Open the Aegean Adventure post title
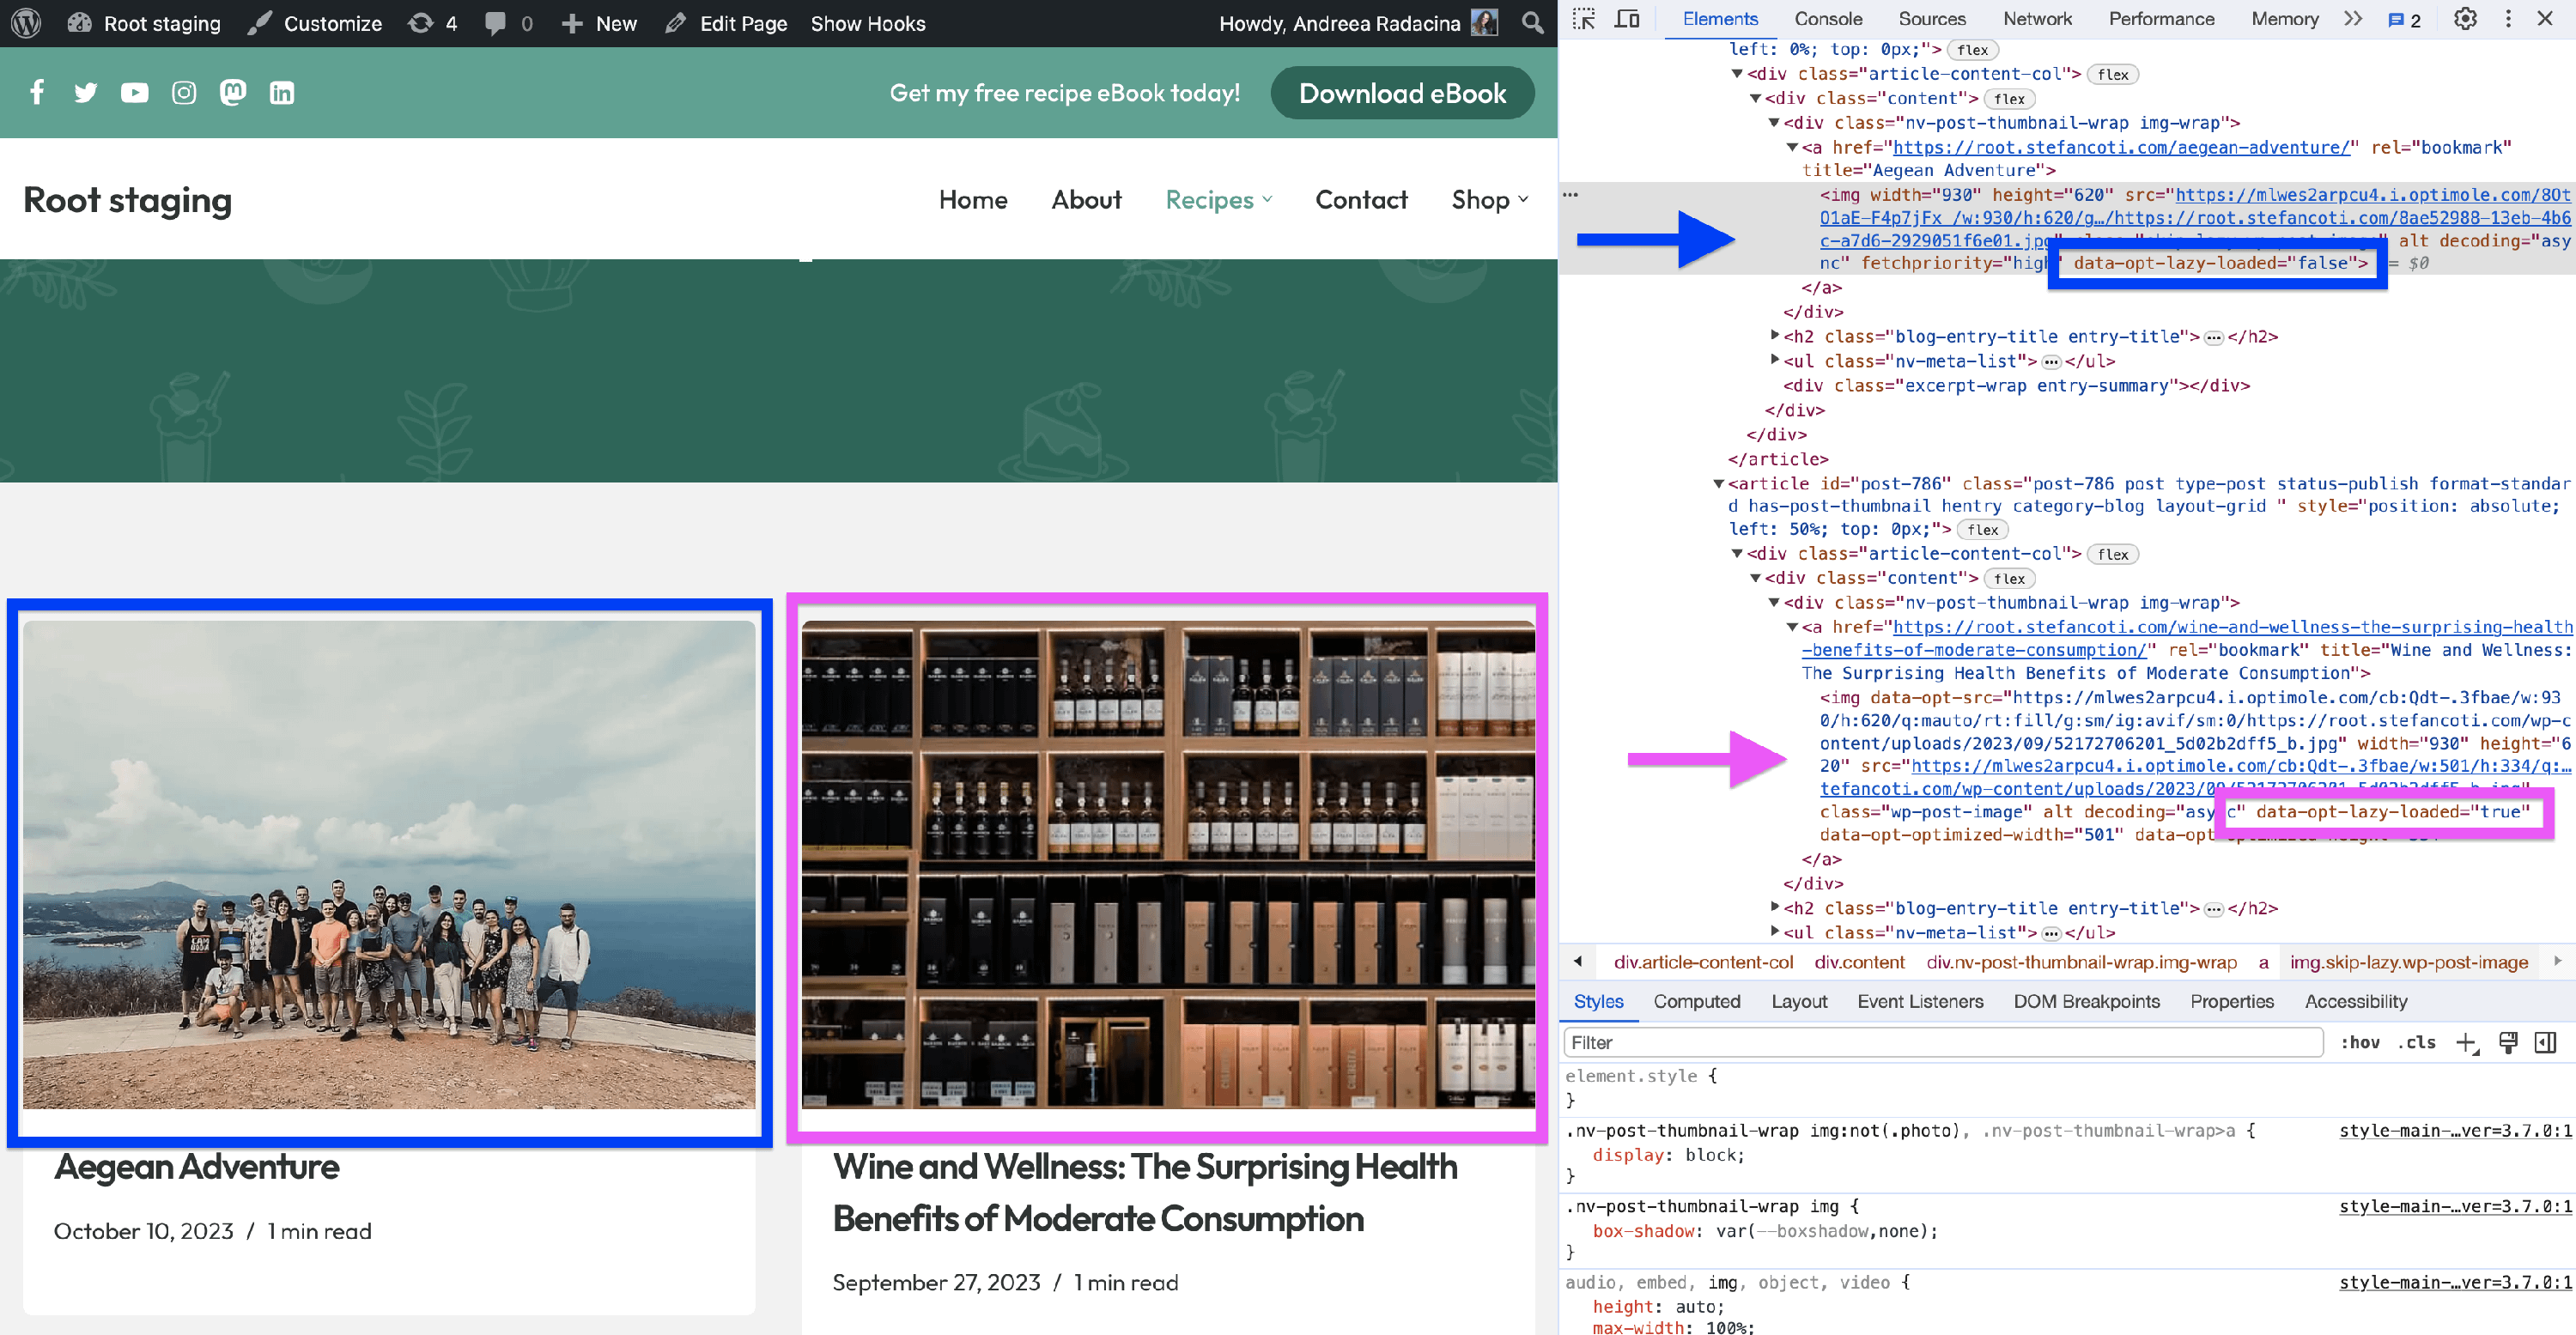 (x=197, y=1167)
